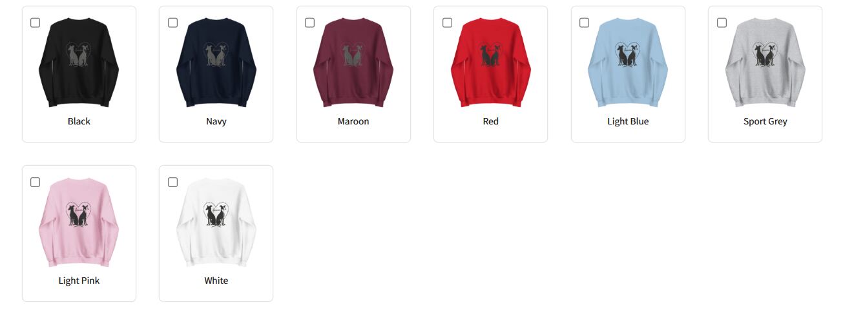Click the Sport Grey label text
The width and height of the screenshot is (843, 316).
pyautogui.click(x=765, y=121)
